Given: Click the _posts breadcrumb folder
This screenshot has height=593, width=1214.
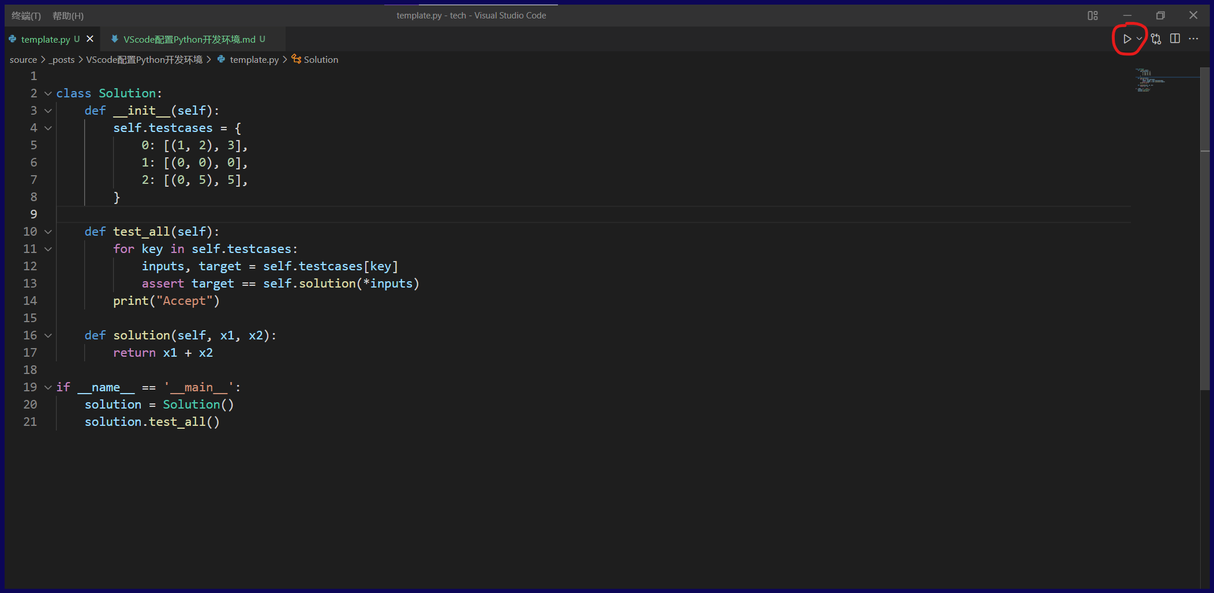Looking at the screenshot, I should click(x=62, y=60).
